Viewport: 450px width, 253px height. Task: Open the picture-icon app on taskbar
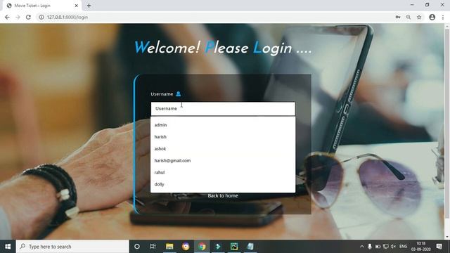[x=234, y=247]
